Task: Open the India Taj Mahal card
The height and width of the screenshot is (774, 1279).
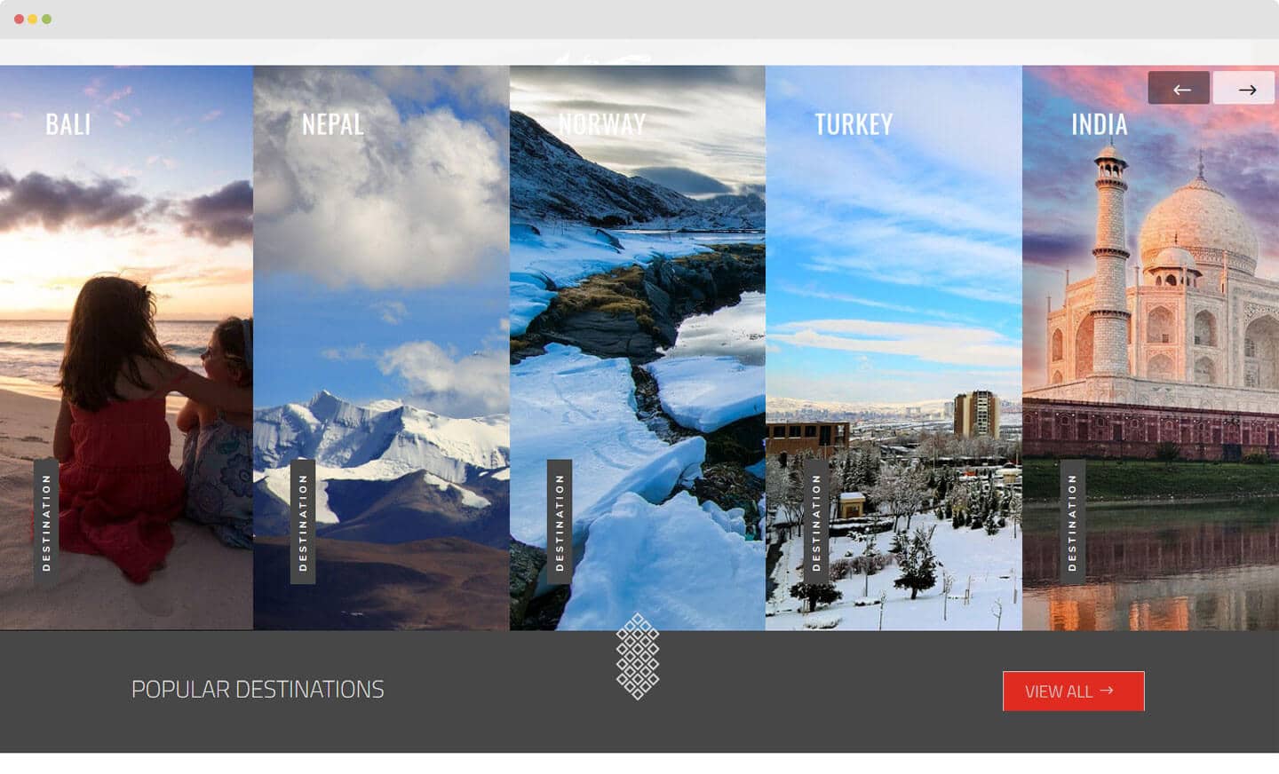Action: pos(1150,348)
